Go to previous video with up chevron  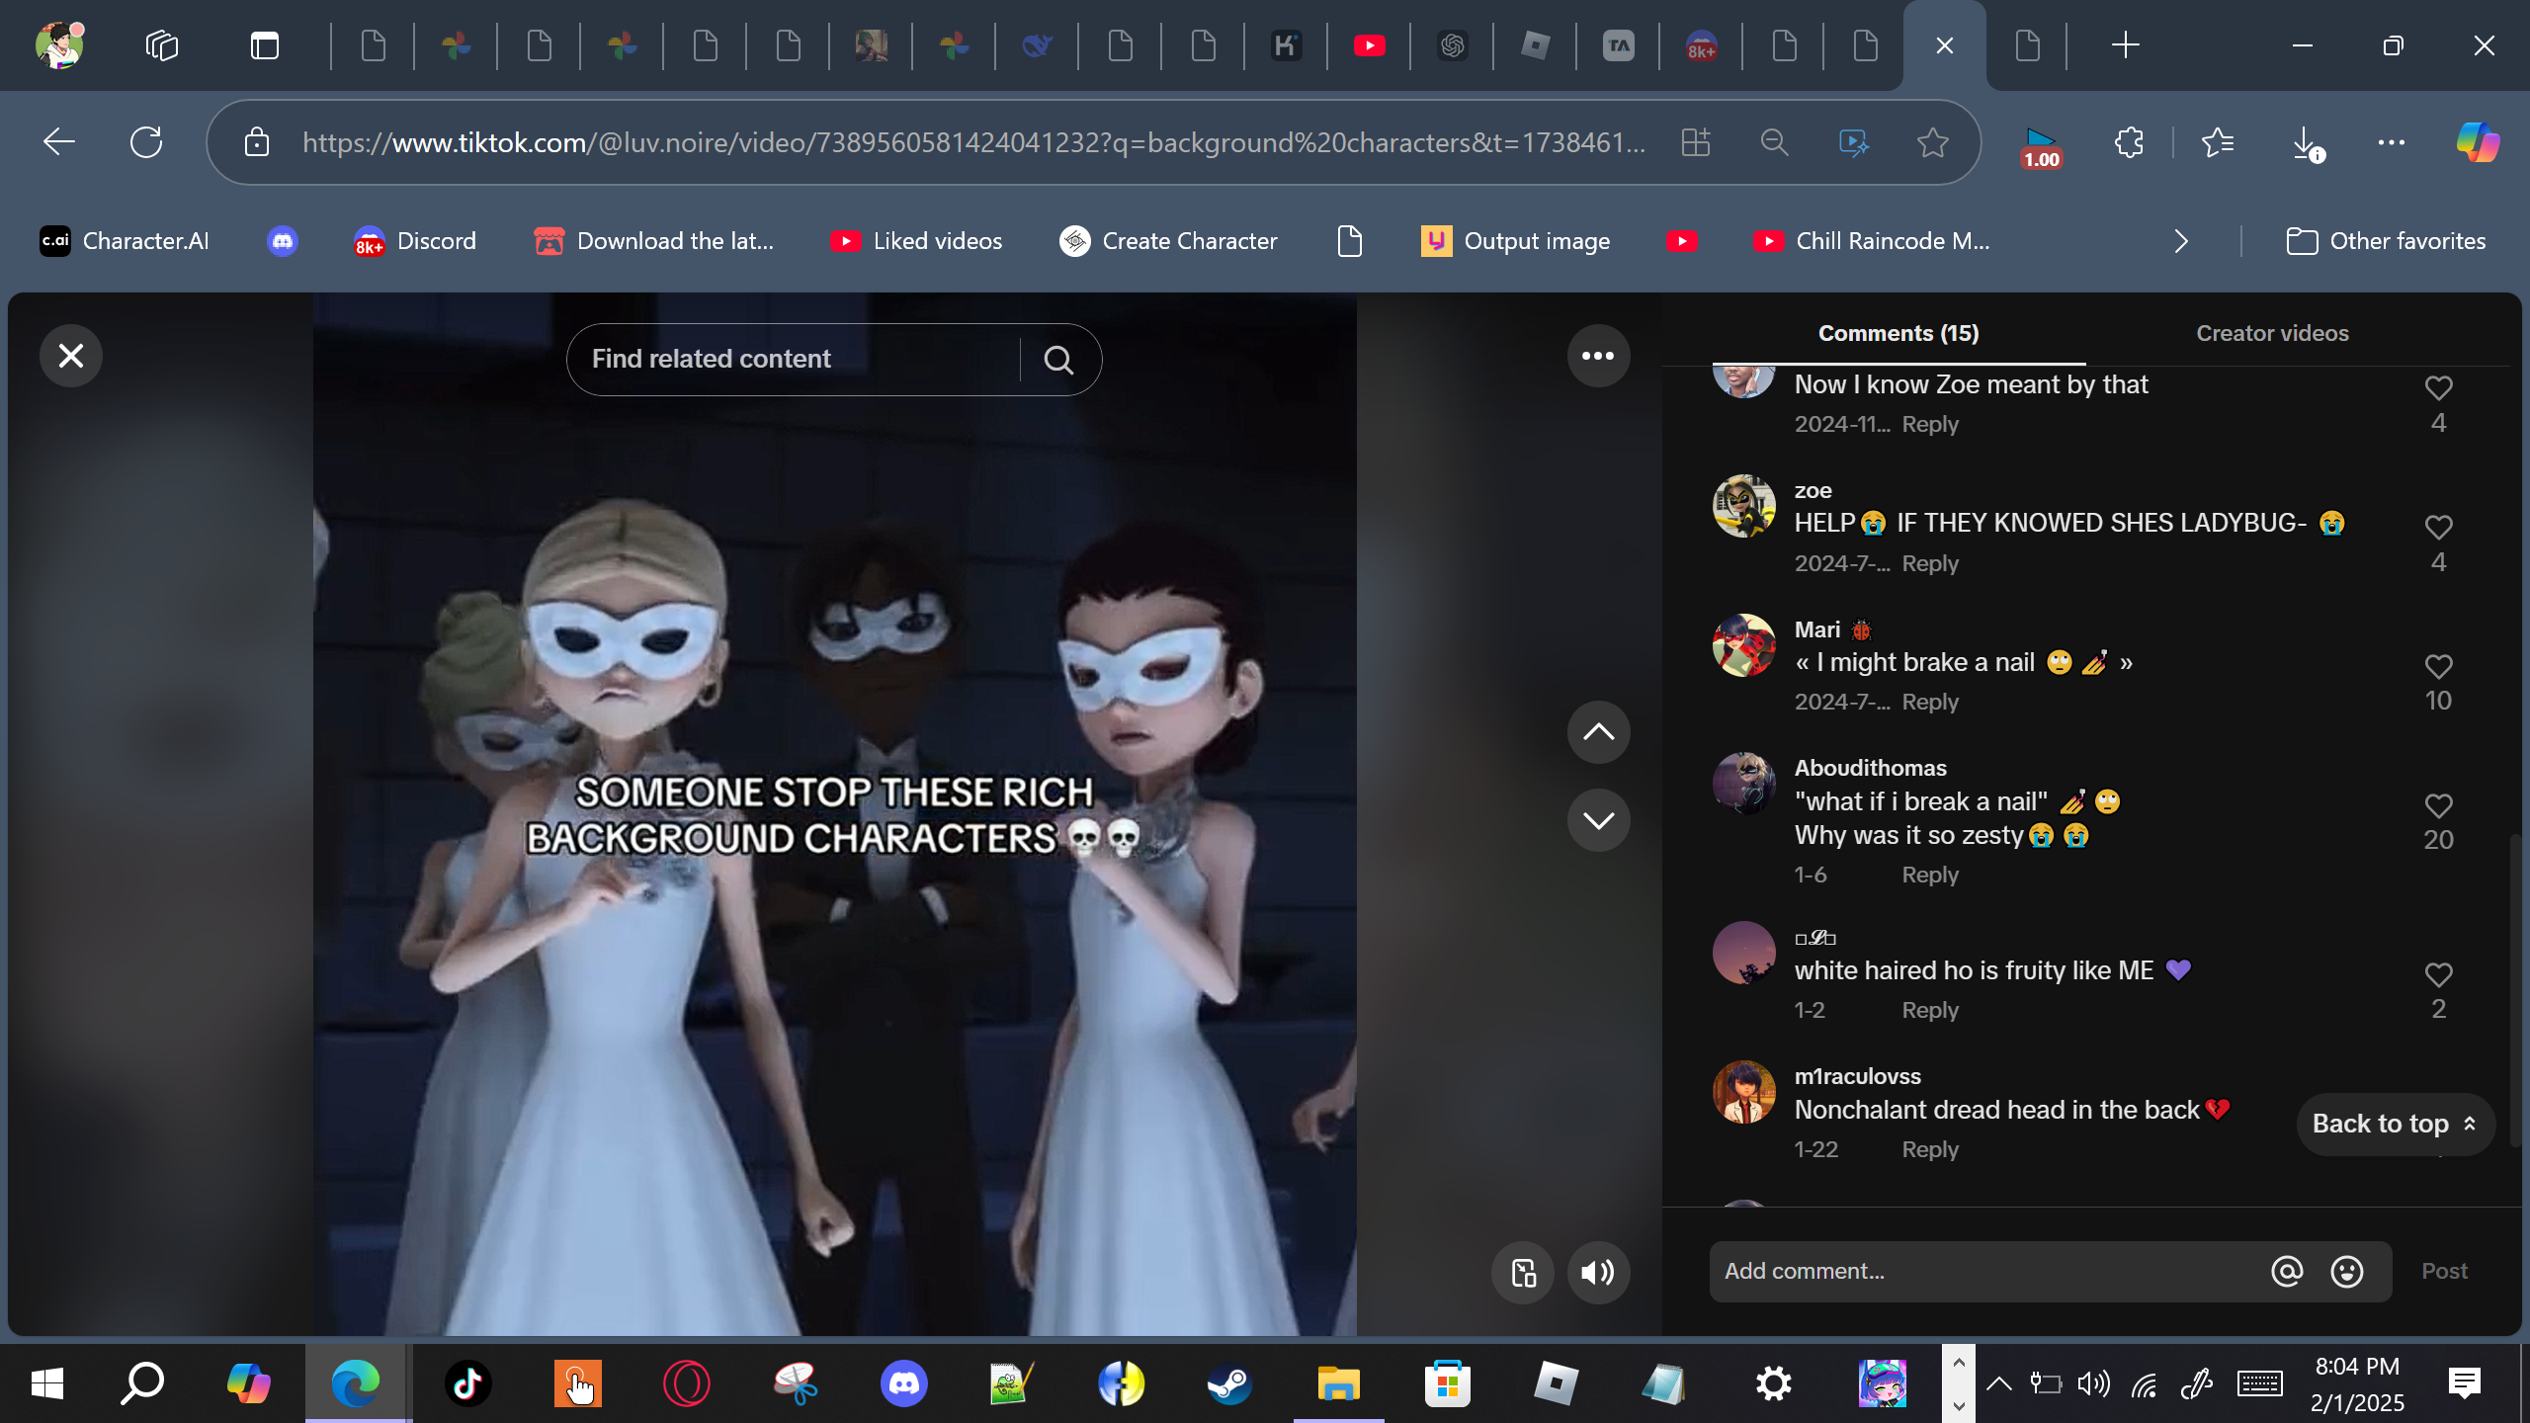1597,732
